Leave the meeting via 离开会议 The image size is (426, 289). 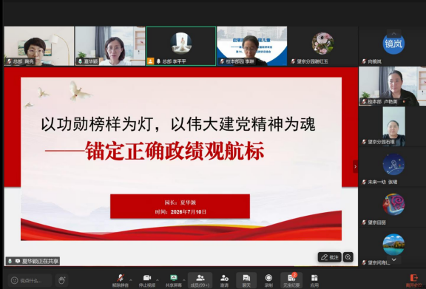click(413, 281)
